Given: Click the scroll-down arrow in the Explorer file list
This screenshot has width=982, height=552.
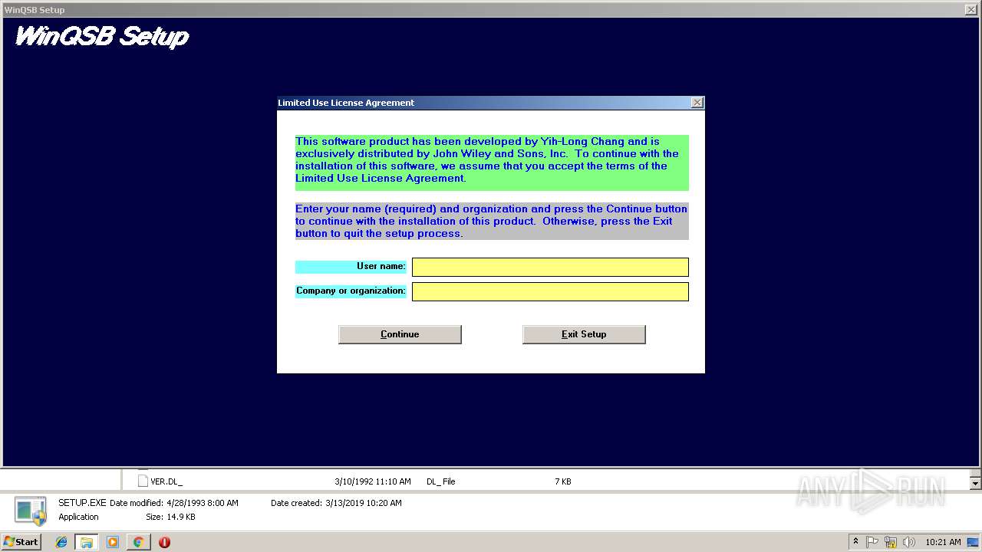Looking at the screenshot, I should pyautogui.click(x=975, y=484).
